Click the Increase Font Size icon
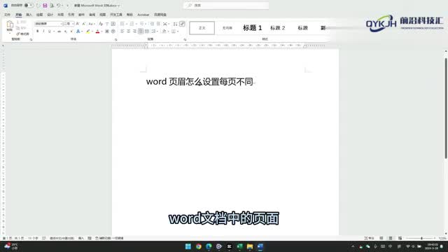448x252 pixels. [x=78, y=24]
